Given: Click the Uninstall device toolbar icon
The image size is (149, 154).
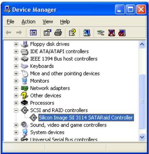Looking at the screenshot, I should (111, 33).
